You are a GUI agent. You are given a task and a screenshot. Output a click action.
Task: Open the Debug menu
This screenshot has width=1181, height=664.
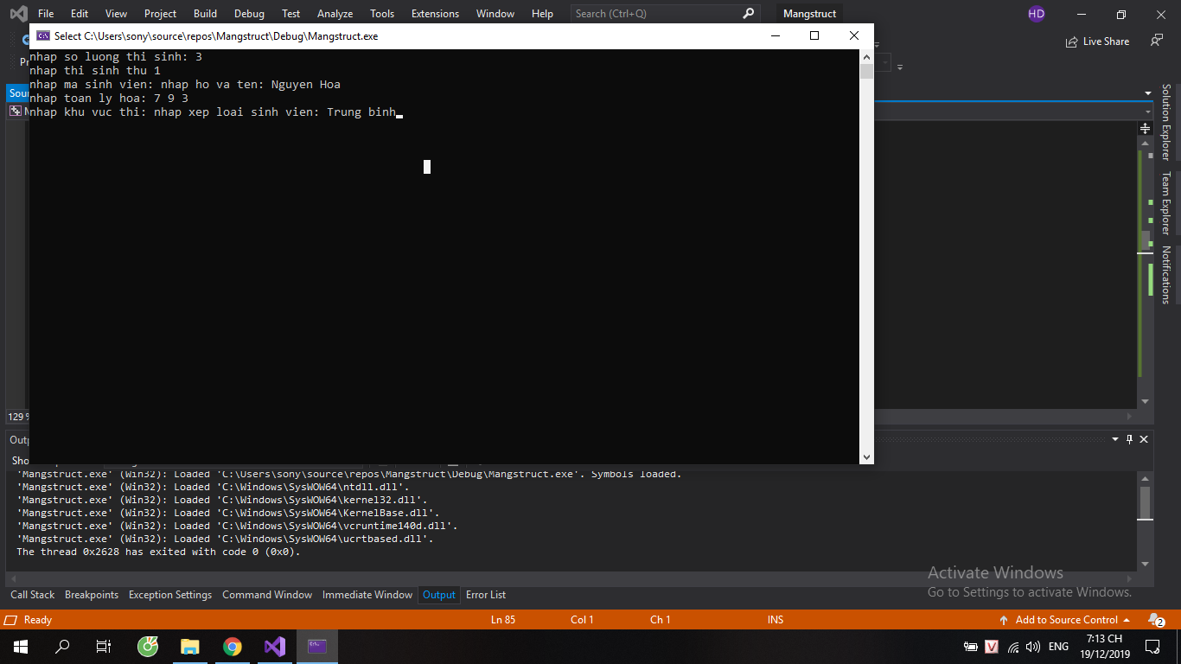(249, 14)
